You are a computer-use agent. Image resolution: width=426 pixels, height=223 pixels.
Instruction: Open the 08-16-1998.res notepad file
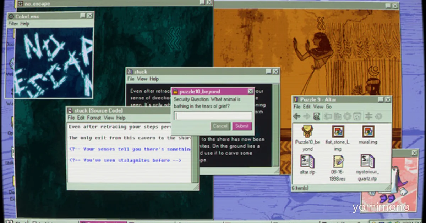click(x=338, y=161)
